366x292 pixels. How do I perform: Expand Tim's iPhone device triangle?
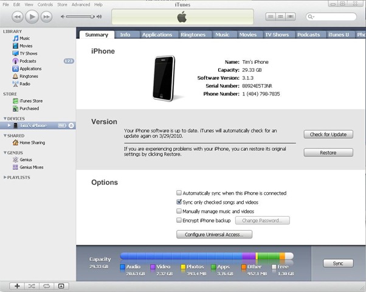[x=9, y=125]
